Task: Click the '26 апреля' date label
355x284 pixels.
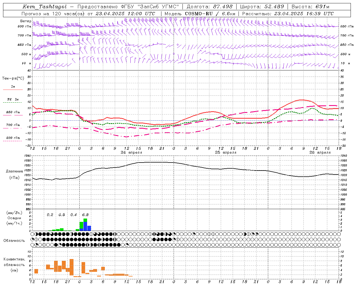Action: point(320,153)
